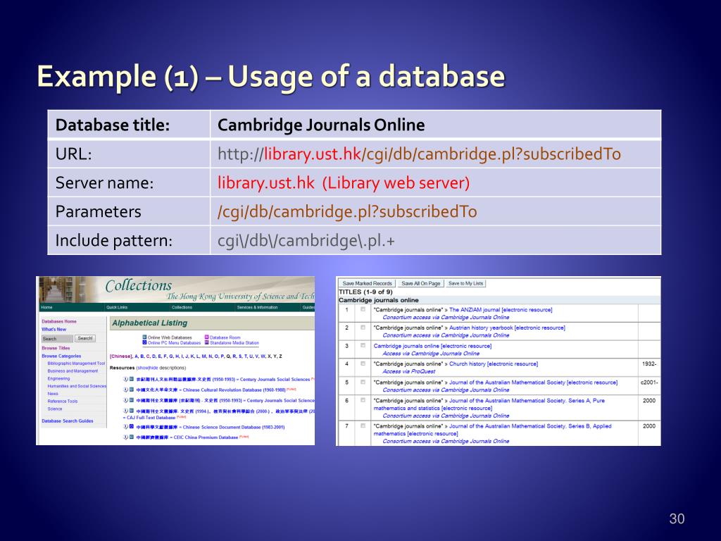Select Bibliographic Management Tool category
Viewport: 721px width, 541px height.
point(76,363)
